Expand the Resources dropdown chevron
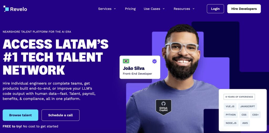269x133 pixels. 194,9
